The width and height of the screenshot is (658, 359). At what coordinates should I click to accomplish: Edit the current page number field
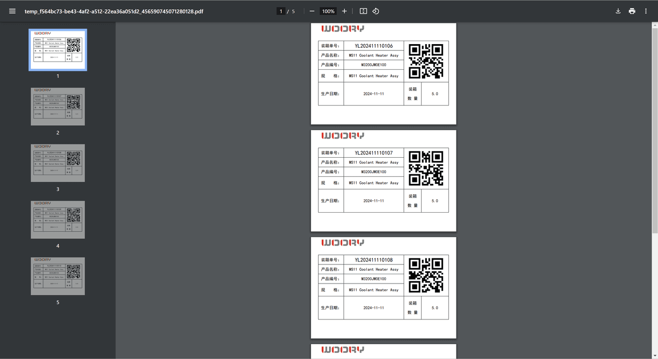pos(281,11)
